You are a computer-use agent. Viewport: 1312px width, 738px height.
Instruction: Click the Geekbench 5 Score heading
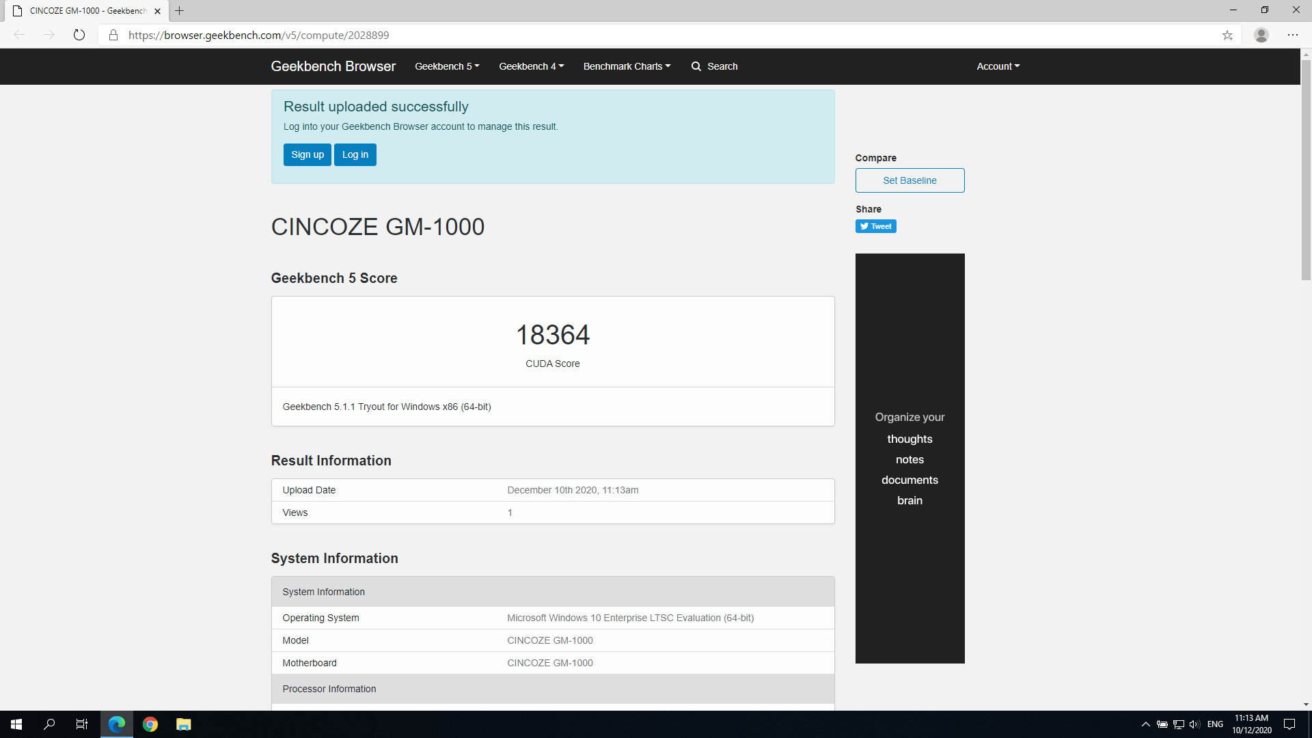[x=334, y=278]
